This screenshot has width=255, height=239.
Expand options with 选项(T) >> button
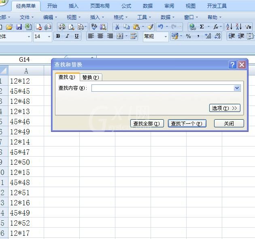[x=225, y=108]
